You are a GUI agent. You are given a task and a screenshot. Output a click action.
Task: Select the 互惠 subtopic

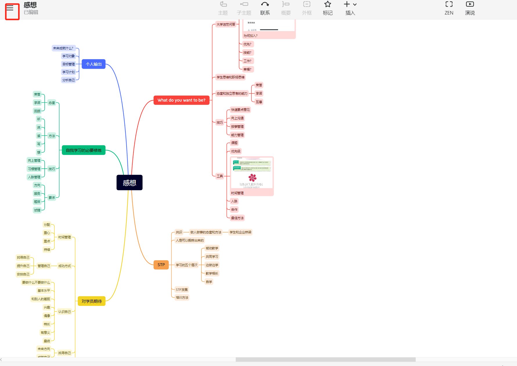click(x=259, y=102)
